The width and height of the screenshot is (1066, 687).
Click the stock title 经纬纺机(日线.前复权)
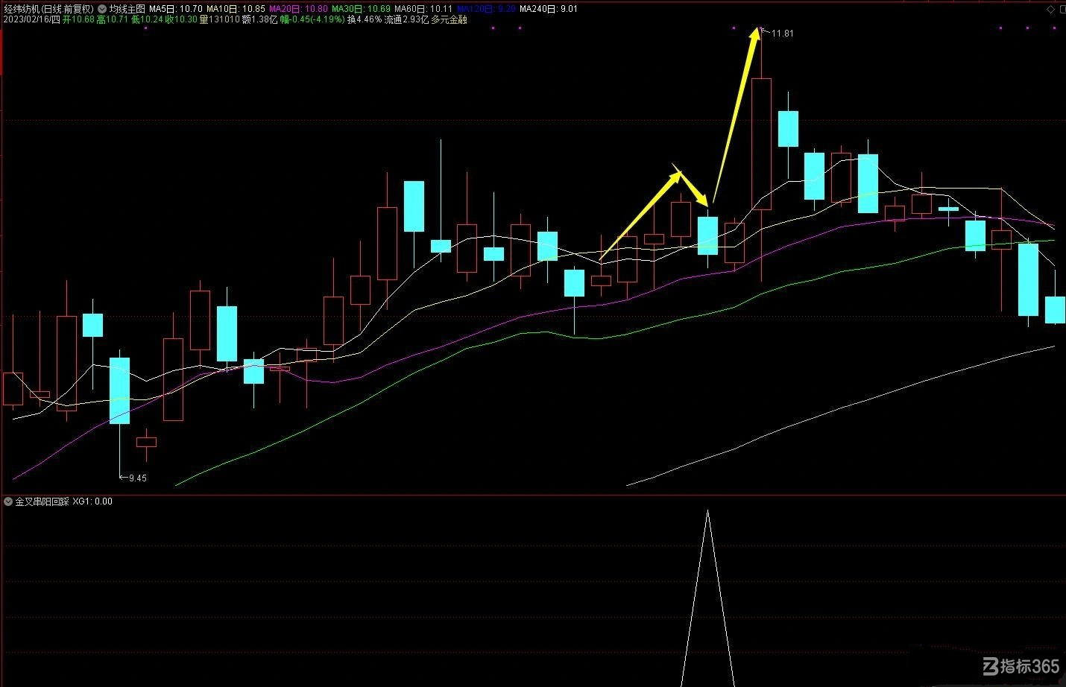pyautogui.click(x=49, y=9)
